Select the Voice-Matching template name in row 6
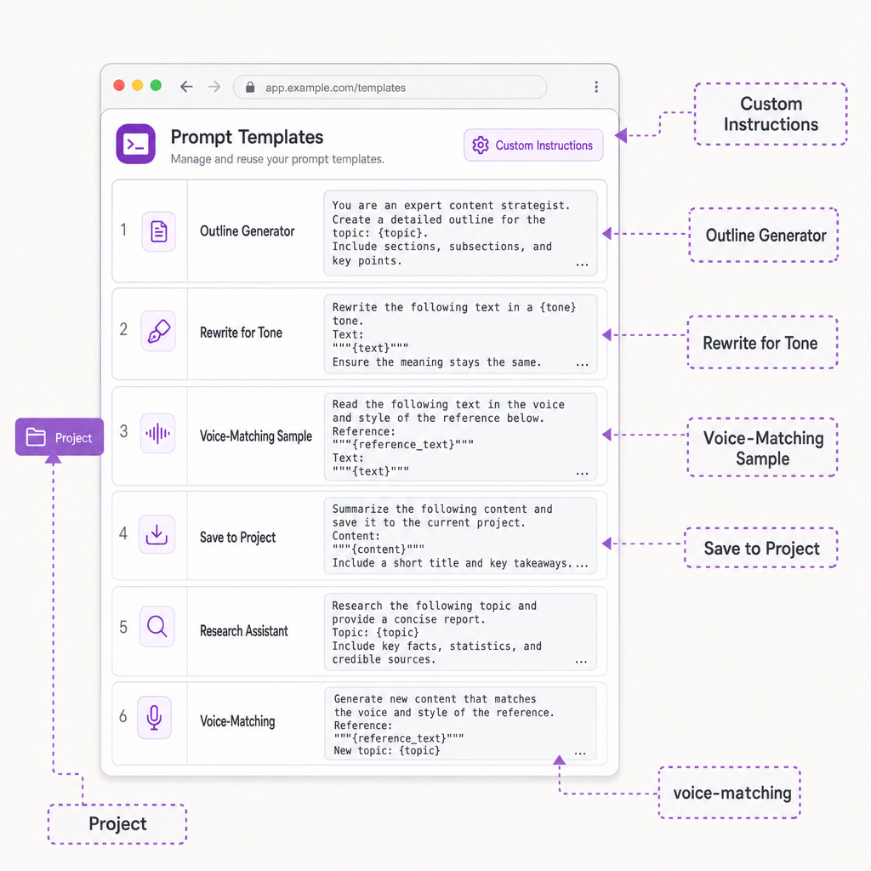Viewport: 871px width, 871px height. [237, 721]
